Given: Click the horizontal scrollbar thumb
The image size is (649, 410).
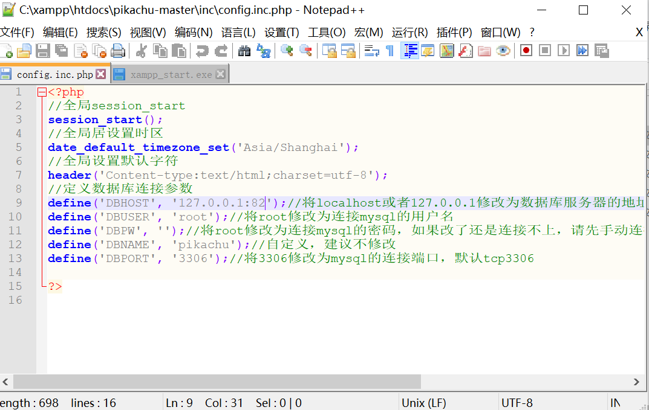Looking at the screenshot, I should click(x=217, y=382).
